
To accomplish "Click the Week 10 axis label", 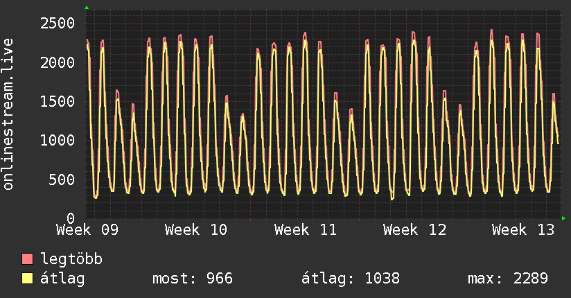I will click(196, 230).
